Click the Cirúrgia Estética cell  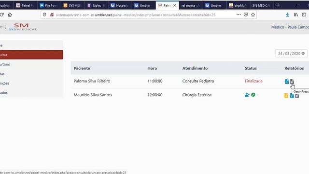coord(197,95)
